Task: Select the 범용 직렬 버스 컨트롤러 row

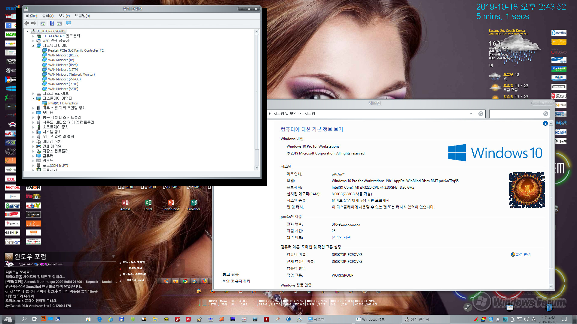Action: 62,118
